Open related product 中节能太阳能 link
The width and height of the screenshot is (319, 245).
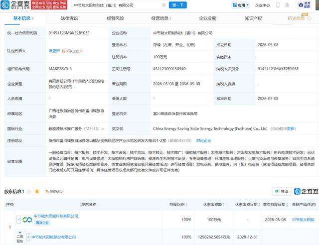pos(304,220)
